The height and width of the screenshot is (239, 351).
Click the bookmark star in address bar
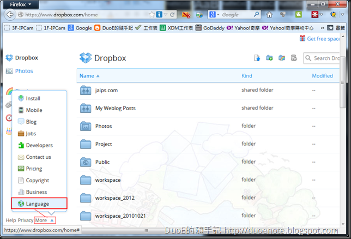[x=152, y=15]
